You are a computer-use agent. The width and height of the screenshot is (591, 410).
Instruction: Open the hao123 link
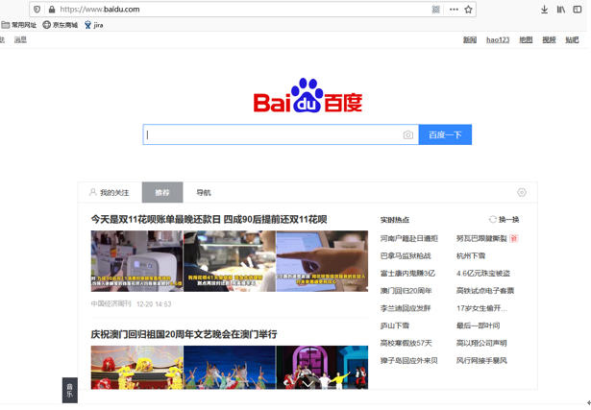coord(498,39)
